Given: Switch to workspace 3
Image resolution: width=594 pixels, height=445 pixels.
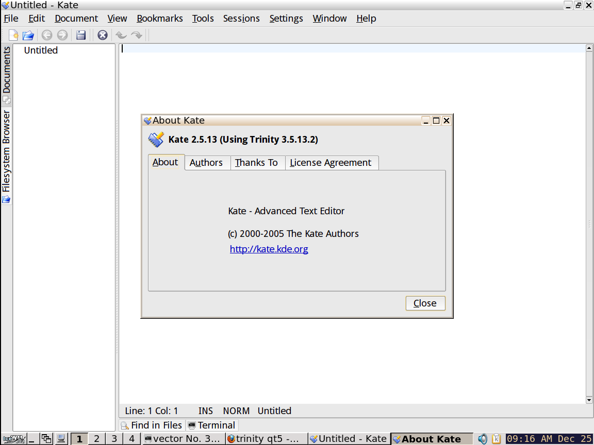Looking at the screenshot, I should [x=114, y=439].
